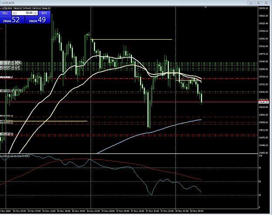Restore the US30,M30 chart window size

(x=259, y=3)
